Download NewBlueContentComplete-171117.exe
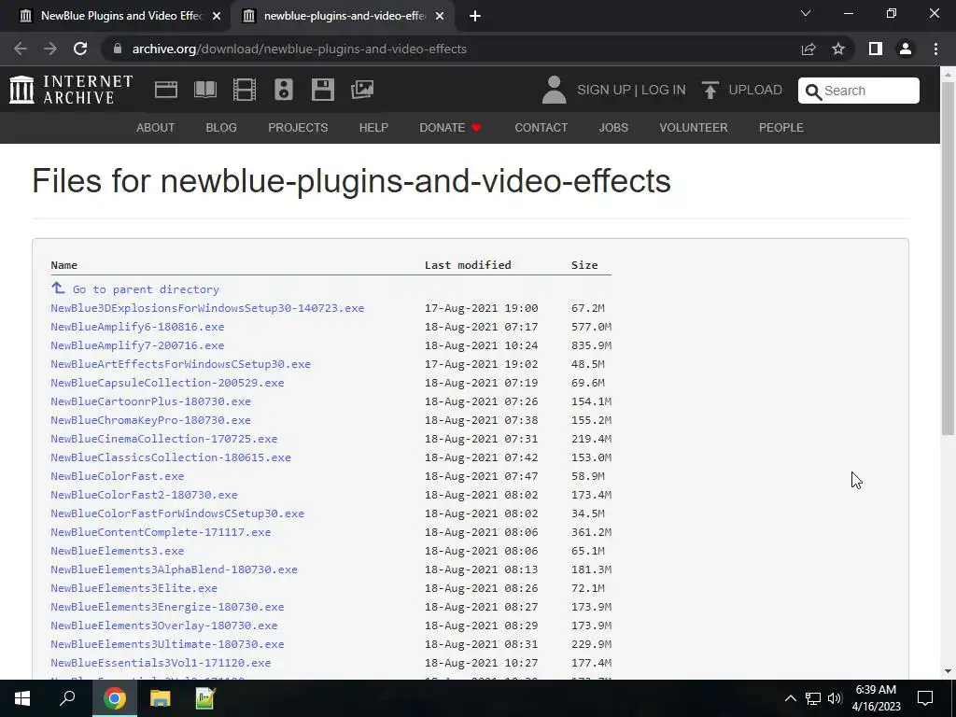Screen dimensions: 956x717 (x=161, y=532)
